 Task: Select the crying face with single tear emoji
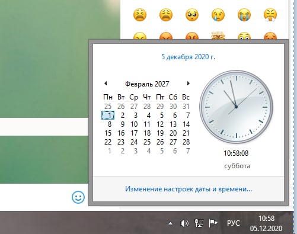pyautogui.click(x=218, y=15)
